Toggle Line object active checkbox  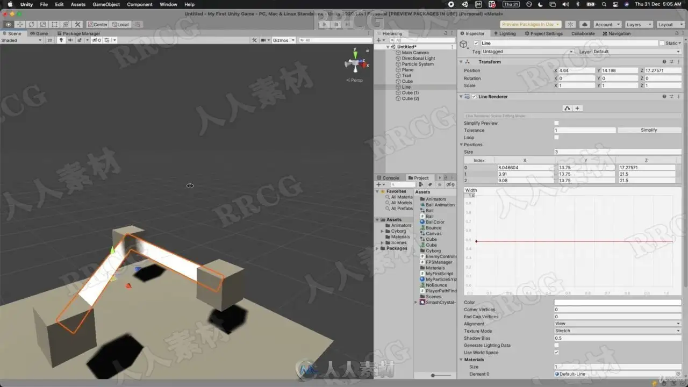pyautogui.click(x=476, y=43)
